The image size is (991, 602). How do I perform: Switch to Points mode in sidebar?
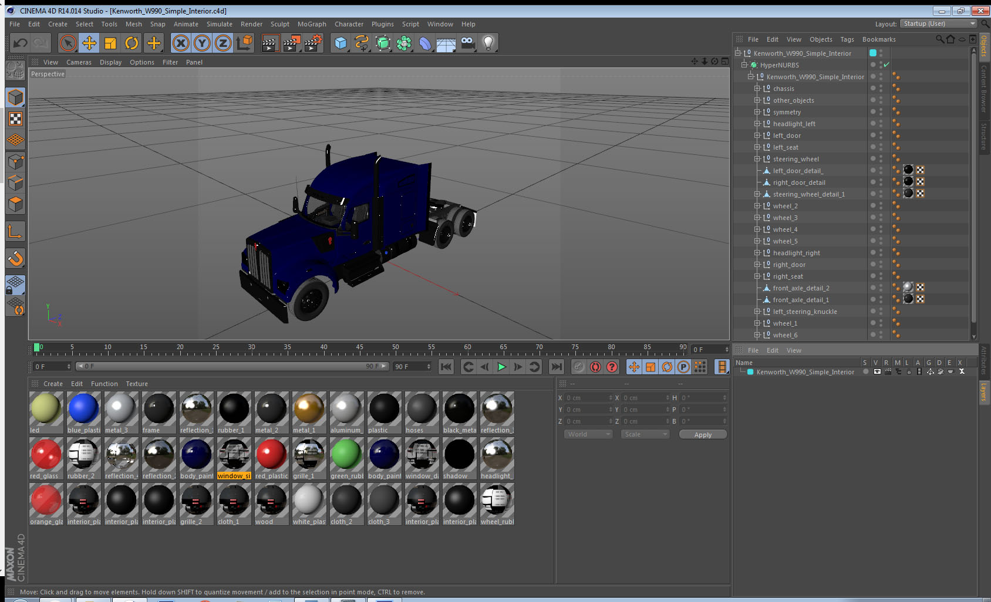point(15,161)
